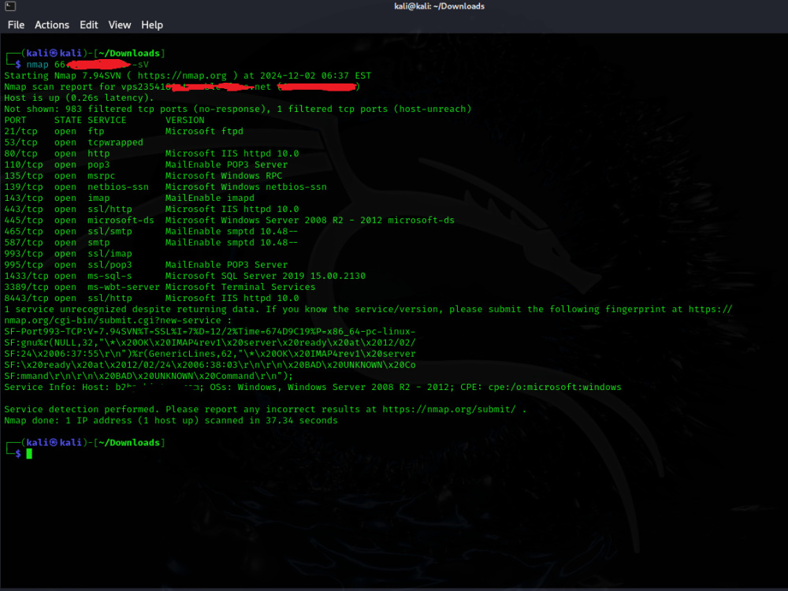Click the 110/tcp pop3 port

[x=24, y=165]
